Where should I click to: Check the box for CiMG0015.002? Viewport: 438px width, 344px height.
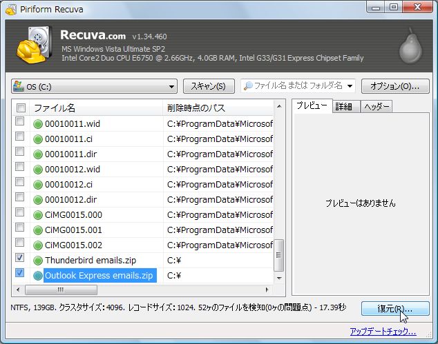(19, 243)
